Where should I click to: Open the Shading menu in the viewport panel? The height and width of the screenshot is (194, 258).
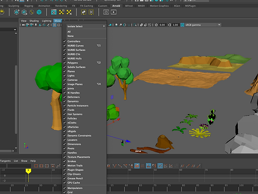click(34, 21)
